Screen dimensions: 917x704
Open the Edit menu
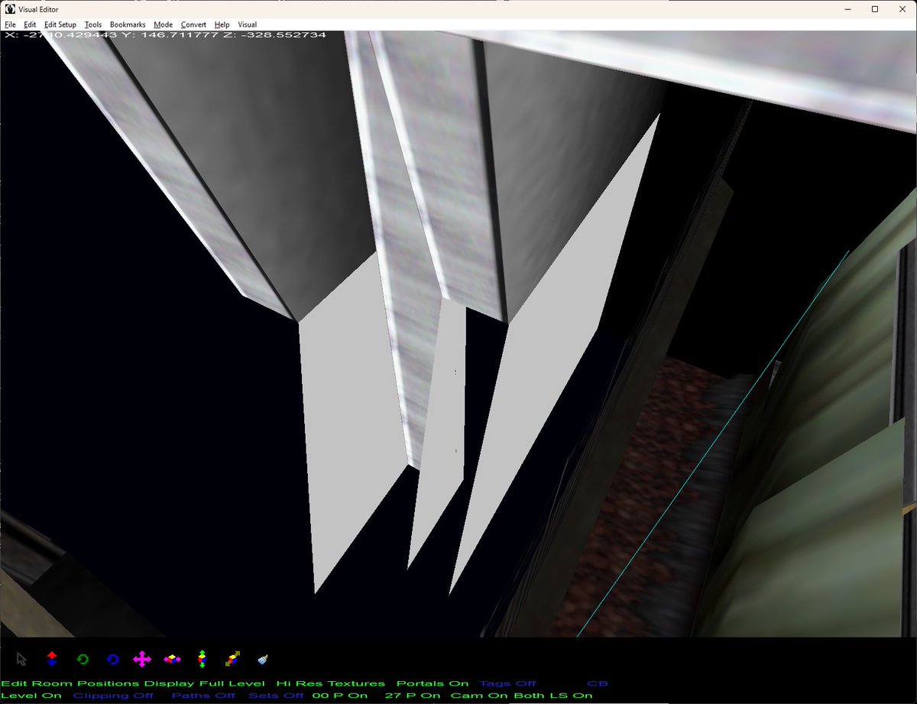30,24
